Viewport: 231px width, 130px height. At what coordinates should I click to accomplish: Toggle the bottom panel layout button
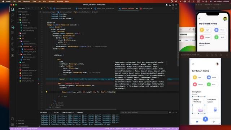click(170, 5)
